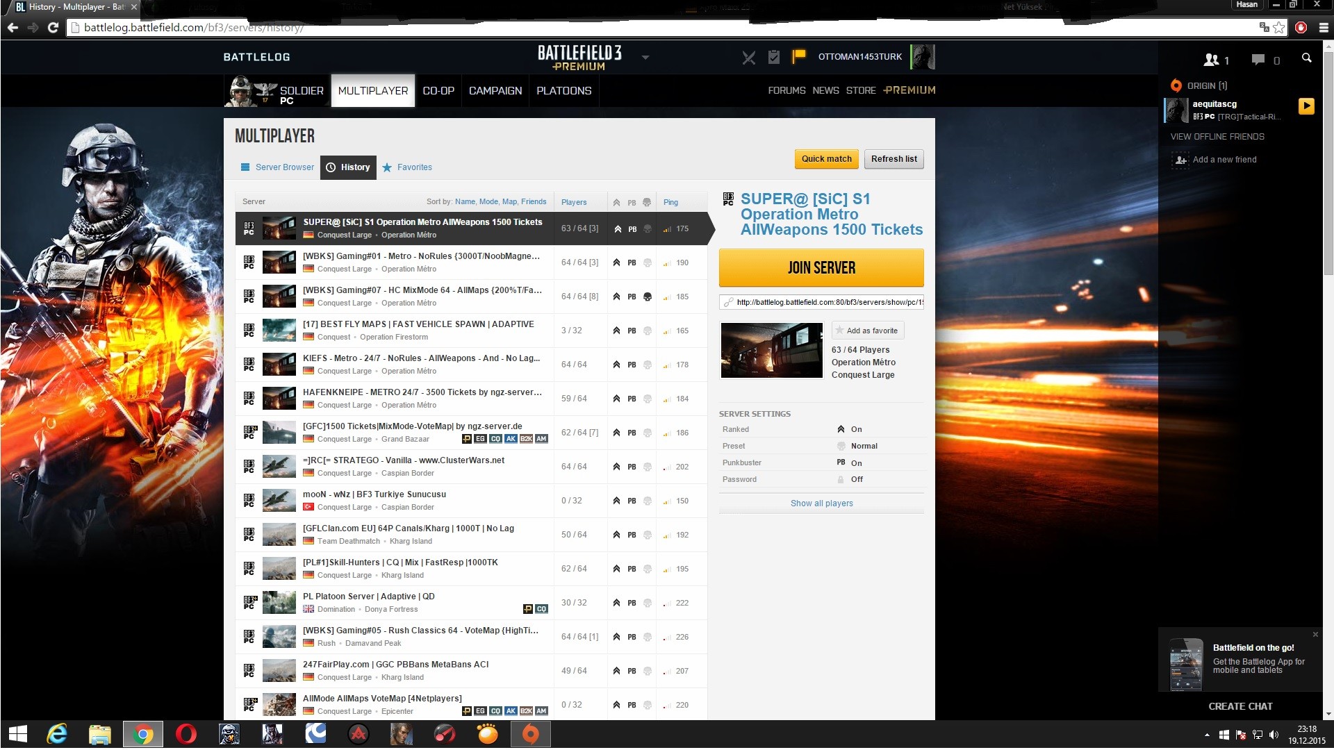Click CREATE CHAT in sidebar
1334x750 pixels.
[x=1240, y=706]
